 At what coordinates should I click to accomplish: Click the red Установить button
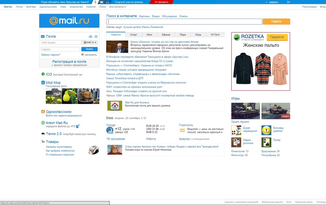[162, 2]
